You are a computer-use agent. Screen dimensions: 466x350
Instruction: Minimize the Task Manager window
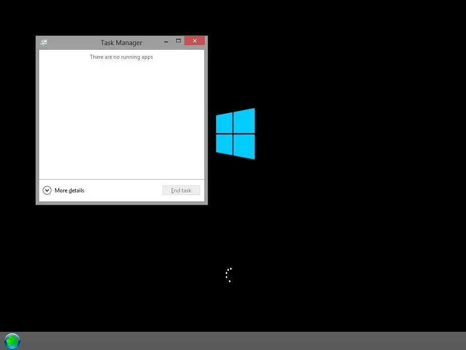coord(166,41)
